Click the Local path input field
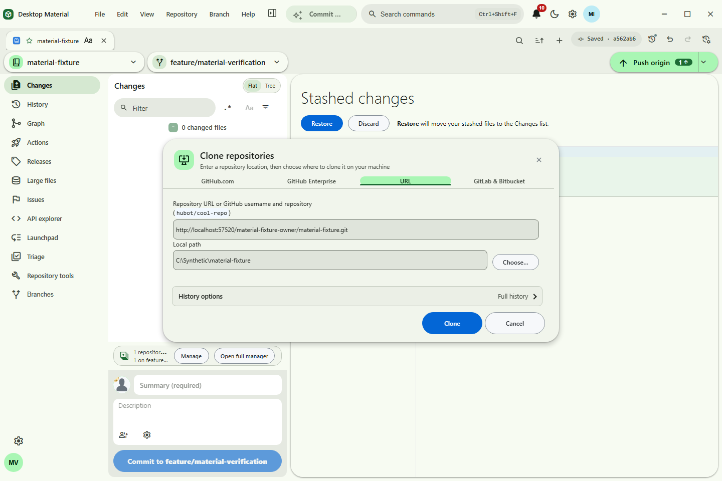 330,260
